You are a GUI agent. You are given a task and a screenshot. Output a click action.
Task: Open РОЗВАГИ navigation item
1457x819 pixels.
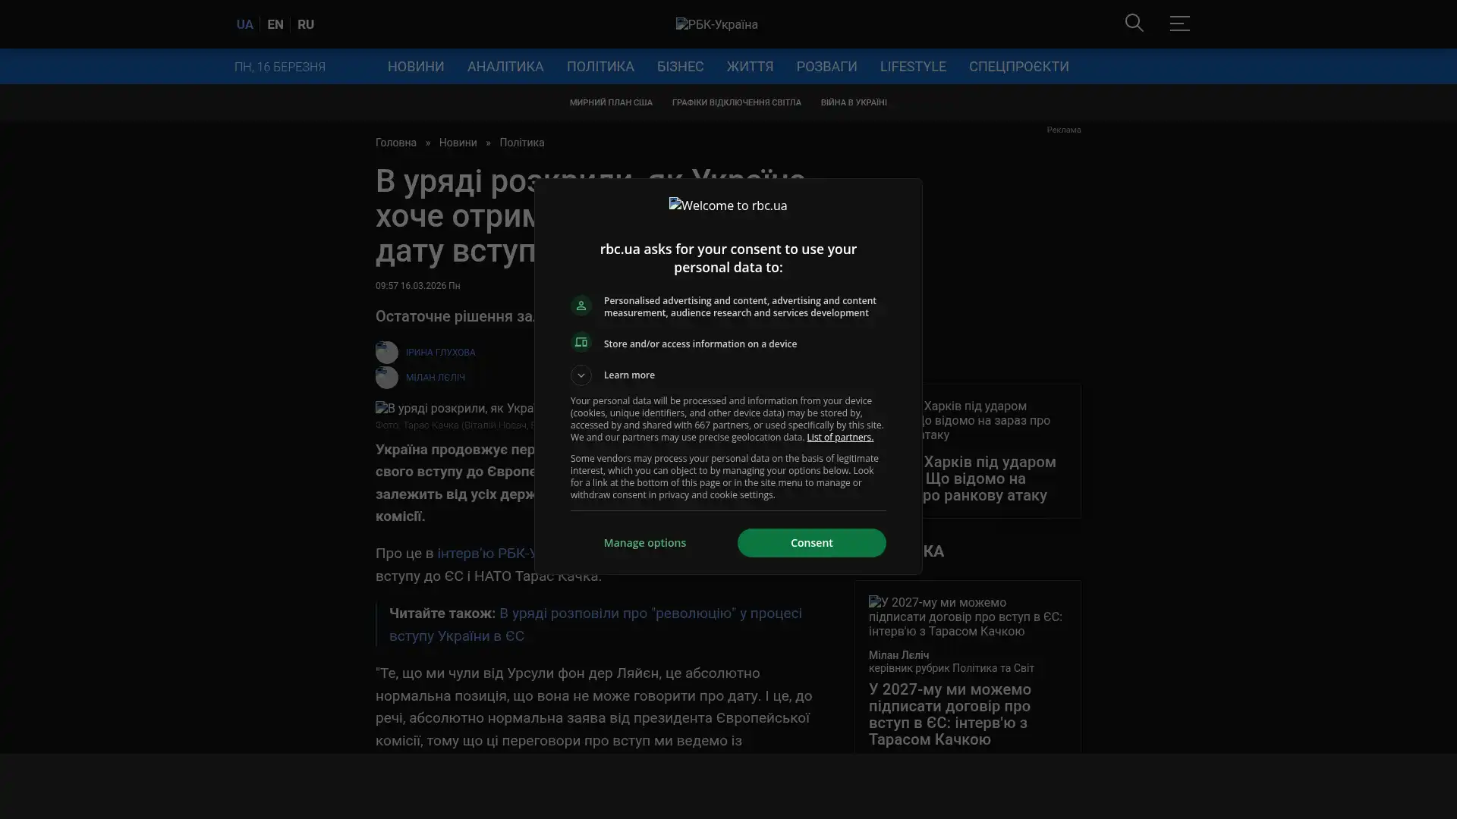coord(826,67)
